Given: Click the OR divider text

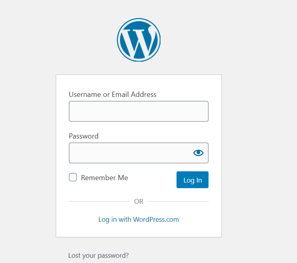Looking at the screenshot, I should point(138,201).
